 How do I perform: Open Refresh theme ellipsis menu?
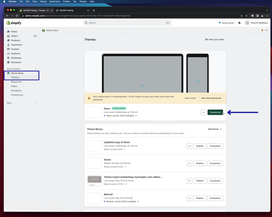[x=189, y=198]
